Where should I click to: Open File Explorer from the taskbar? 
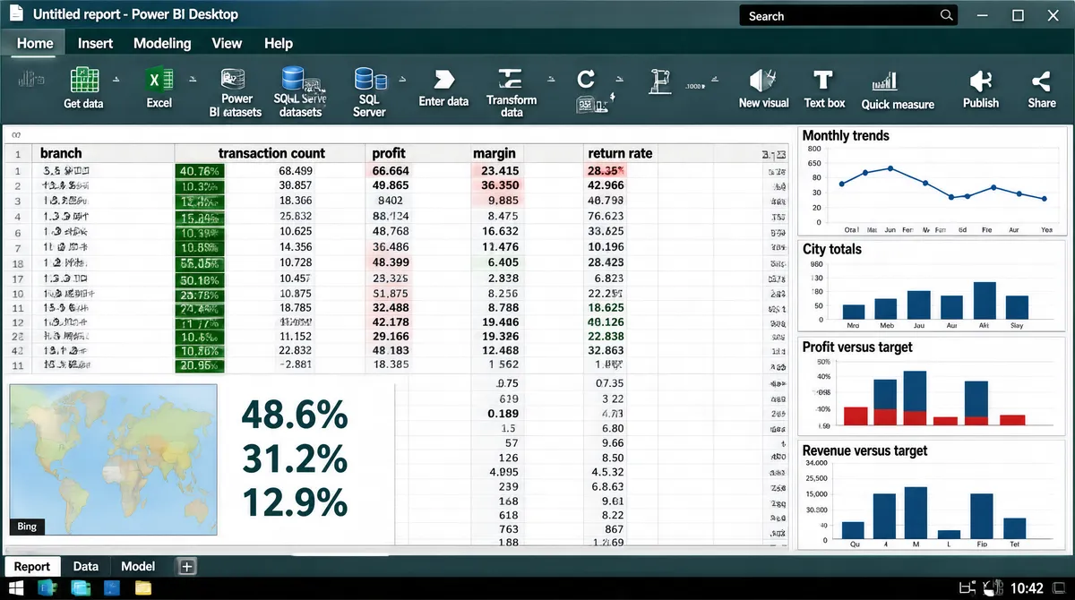click(143, 588)
